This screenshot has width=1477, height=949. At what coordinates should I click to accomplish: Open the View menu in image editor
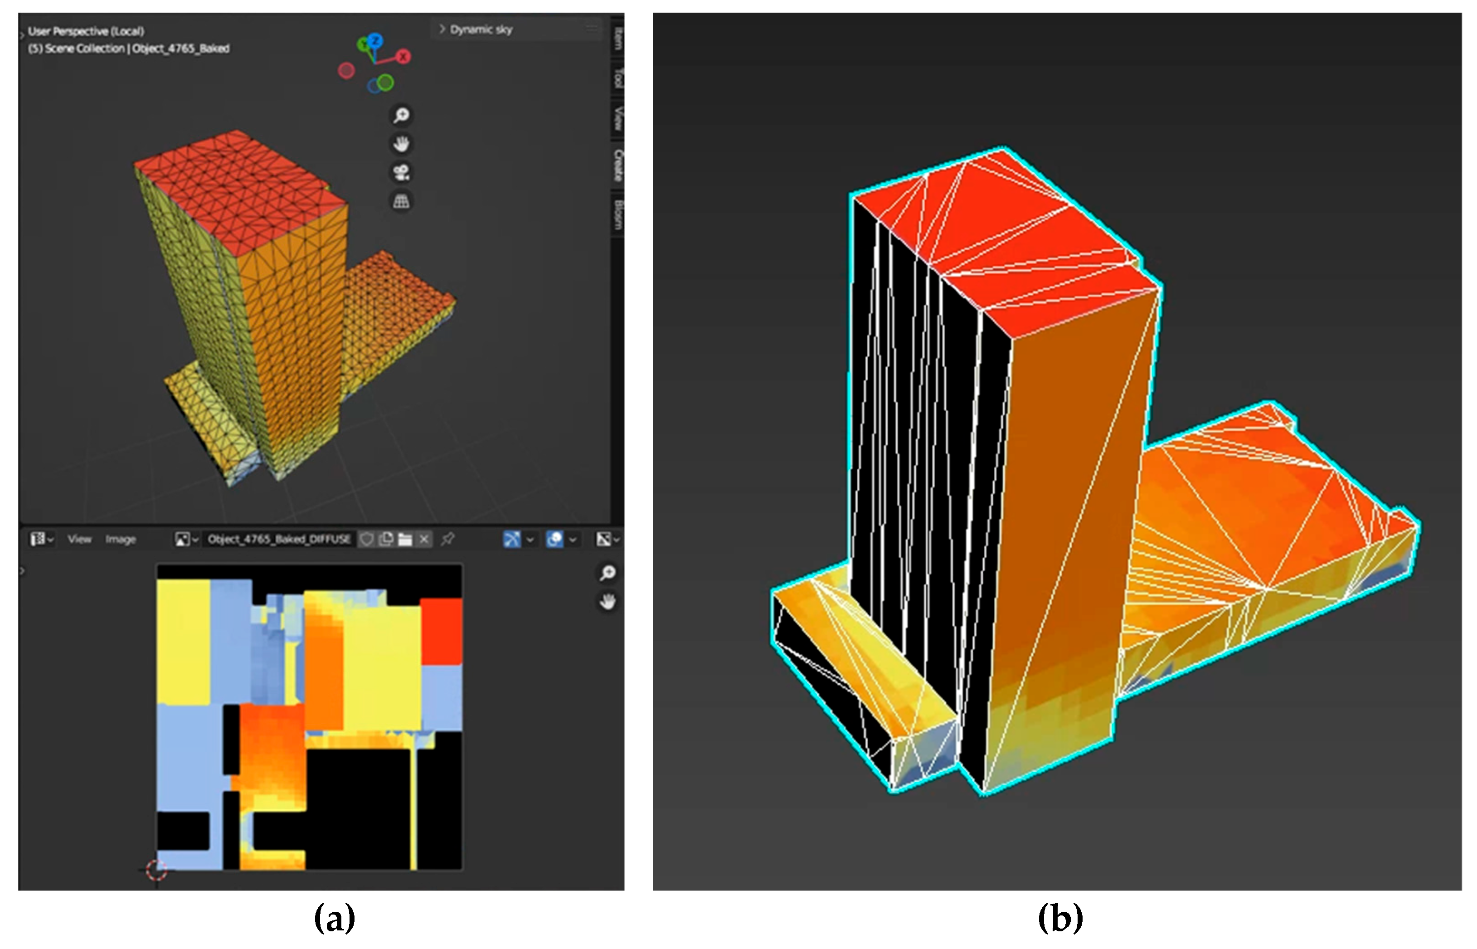79,540
